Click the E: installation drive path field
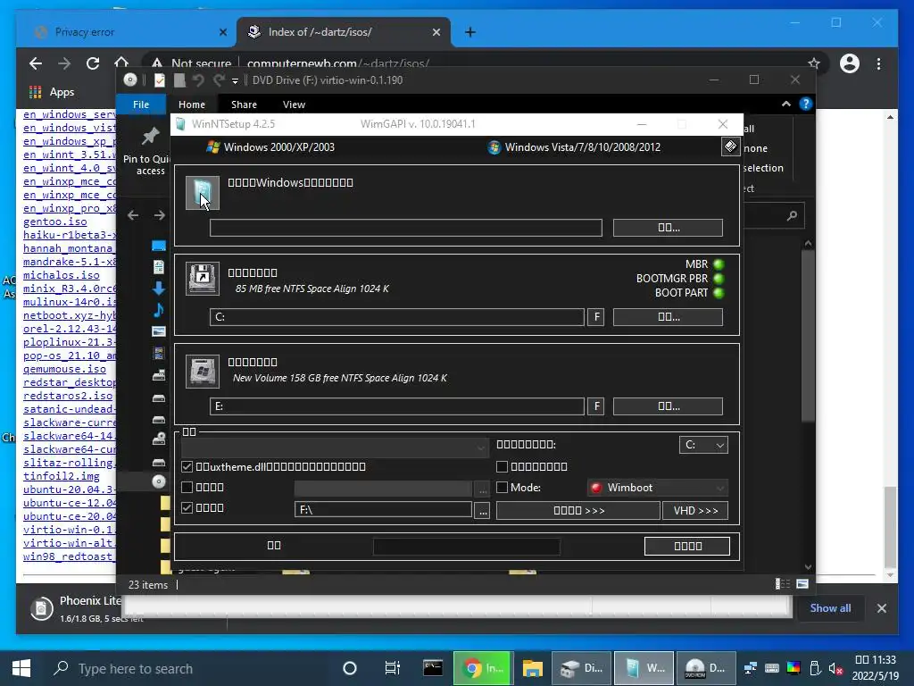914x686 pixels. coord(397,406)
